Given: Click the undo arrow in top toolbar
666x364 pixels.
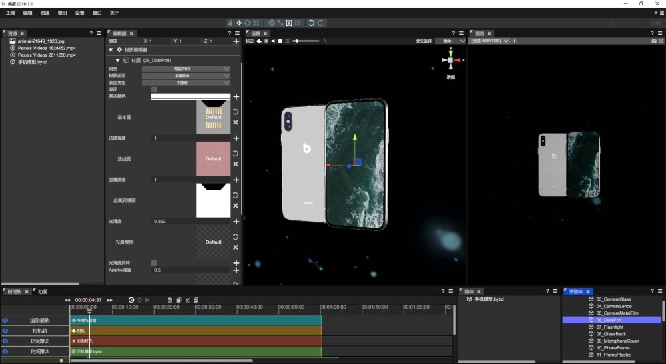Looking at the screenshot, I should click(311, 23).
